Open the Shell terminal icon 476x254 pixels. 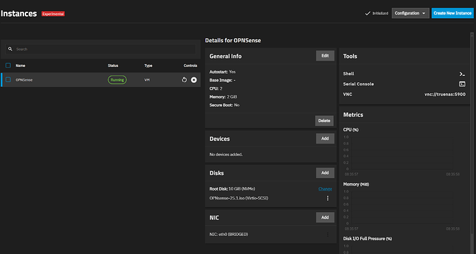462,74
